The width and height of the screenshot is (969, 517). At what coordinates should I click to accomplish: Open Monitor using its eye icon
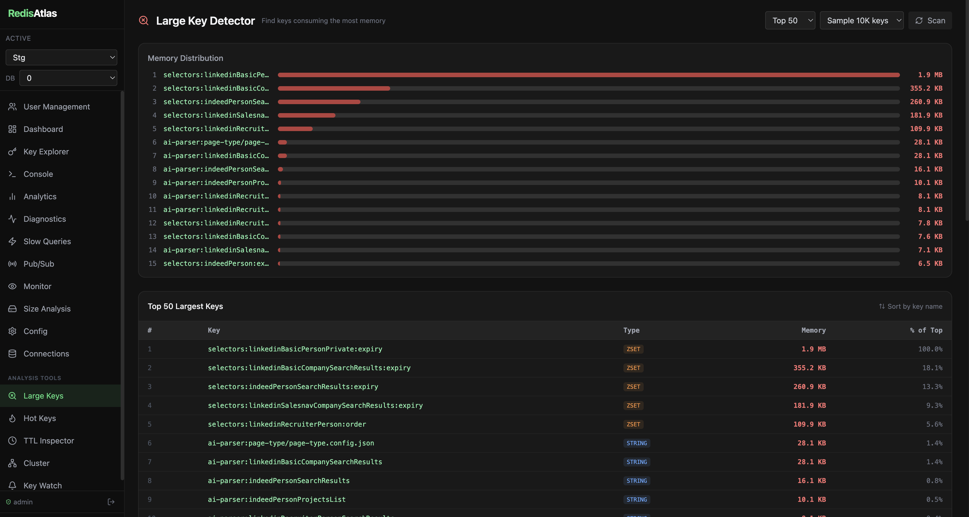pos(12,286)
